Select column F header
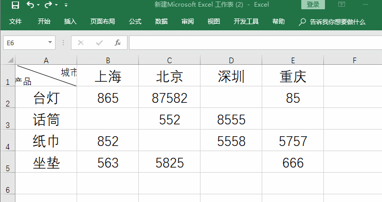382x202 pixels. 353,60
